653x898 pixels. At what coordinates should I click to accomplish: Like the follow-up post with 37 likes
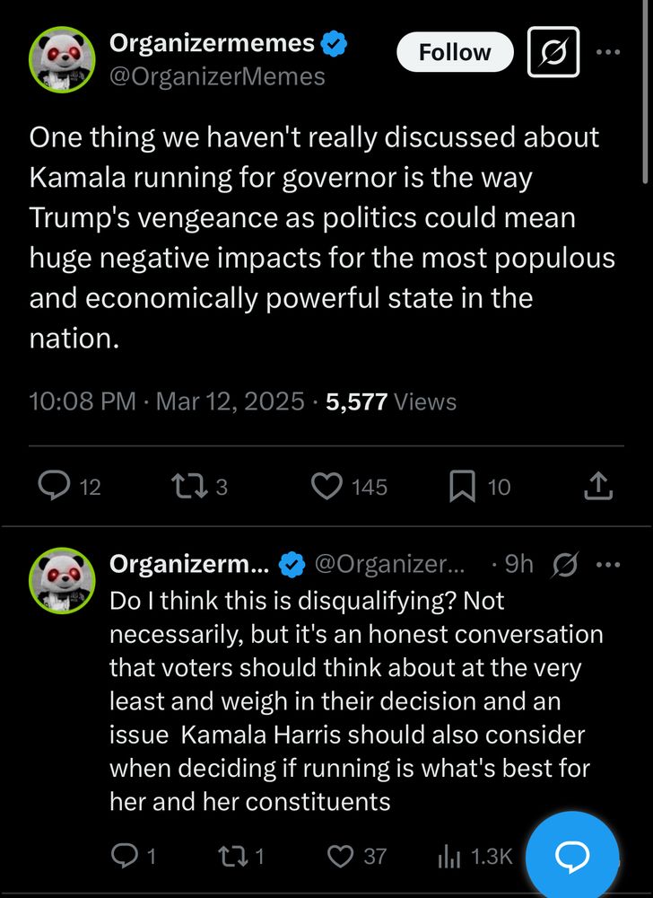tap(341, 857)
